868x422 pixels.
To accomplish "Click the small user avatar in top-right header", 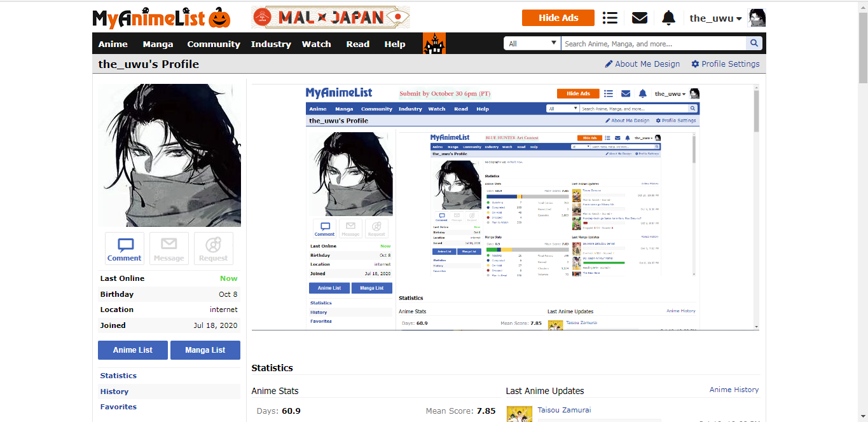I will tap(757, 18).
